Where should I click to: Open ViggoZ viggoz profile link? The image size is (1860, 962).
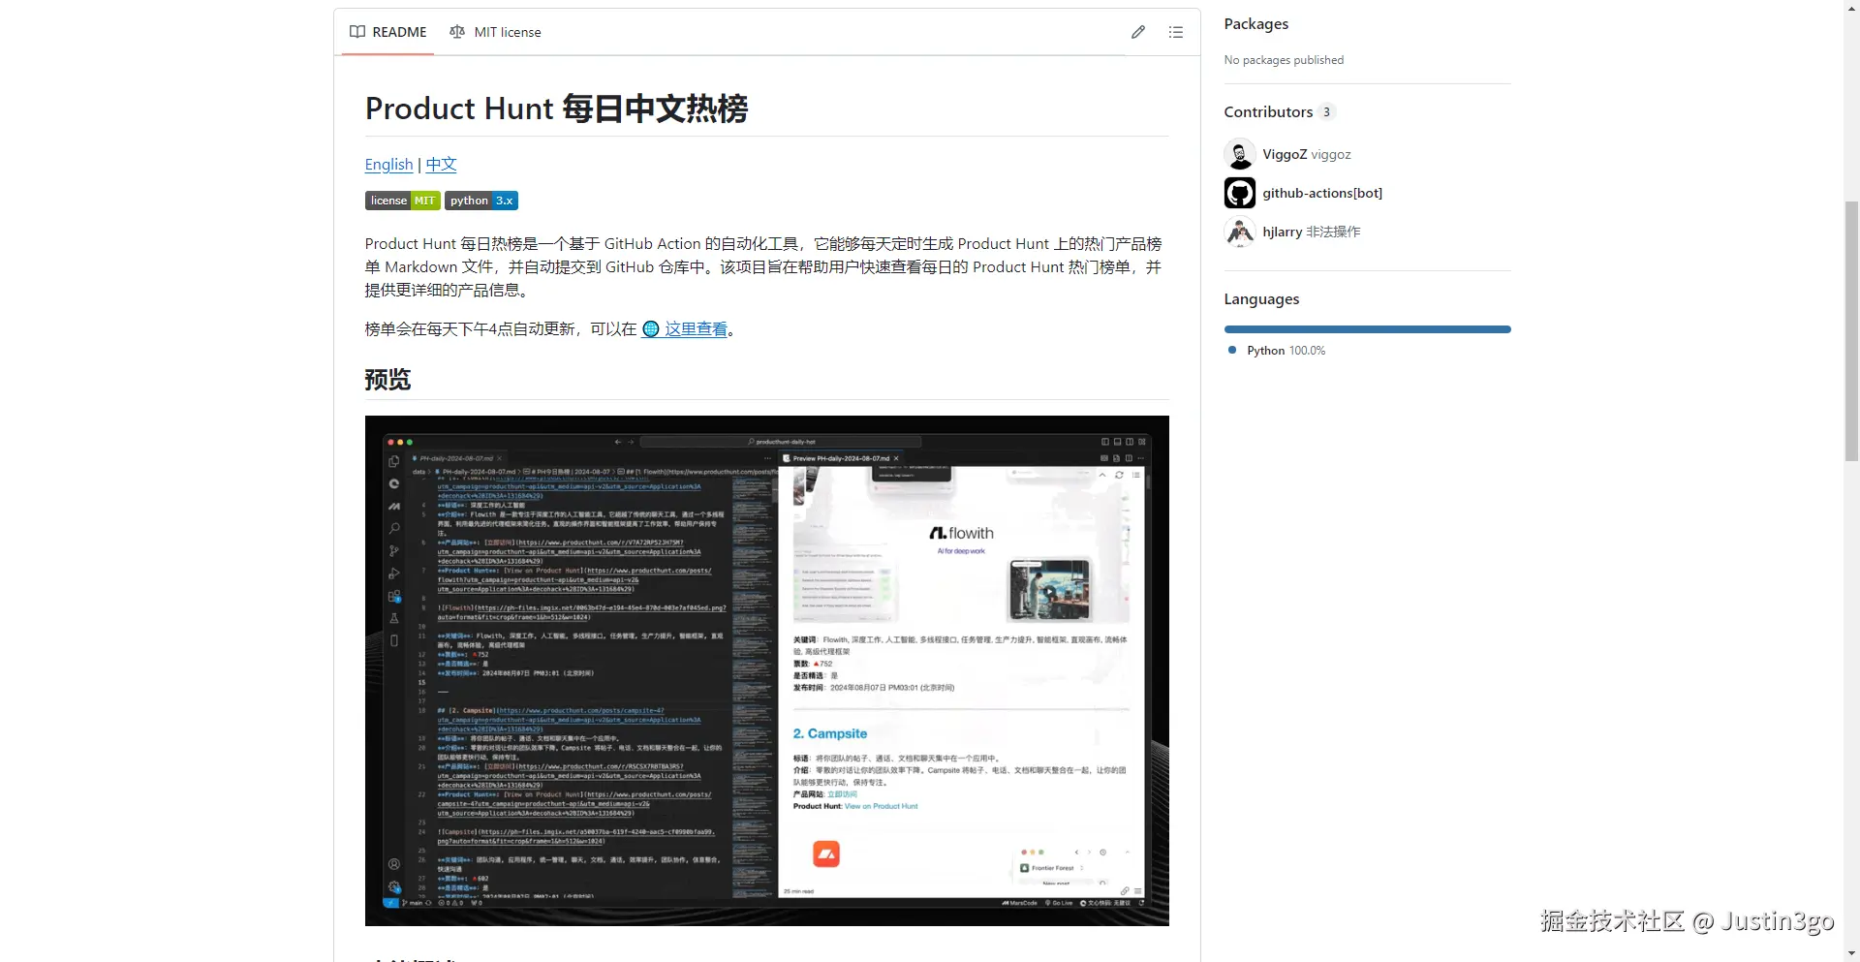1306,154
